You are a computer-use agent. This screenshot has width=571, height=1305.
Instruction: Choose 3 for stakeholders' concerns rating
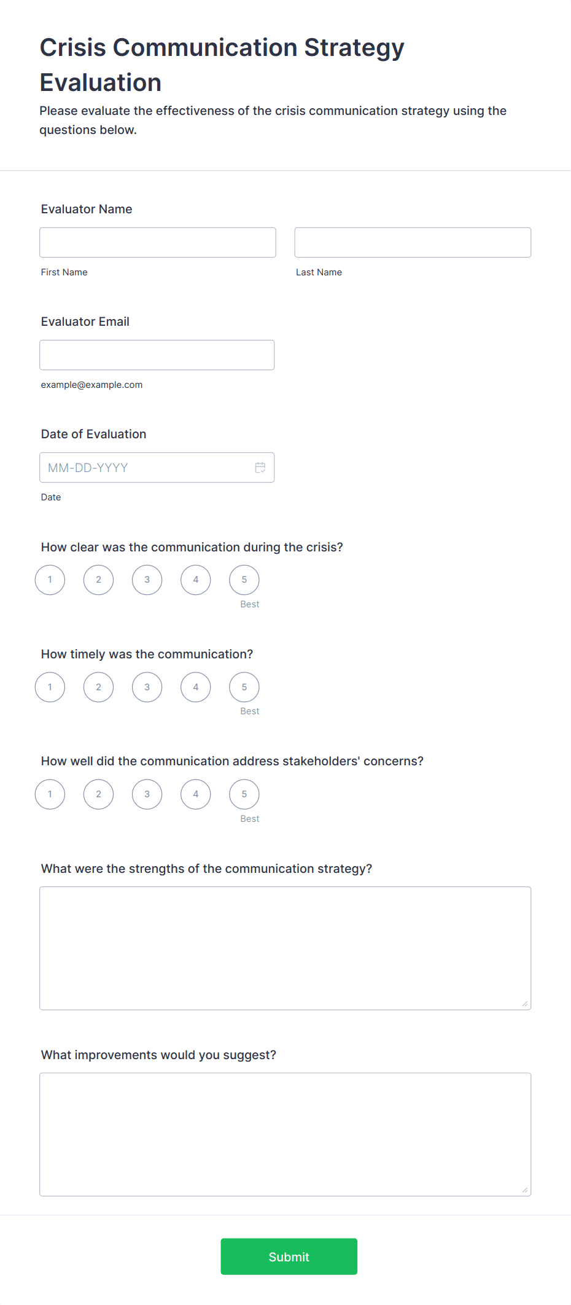point(147,794)
